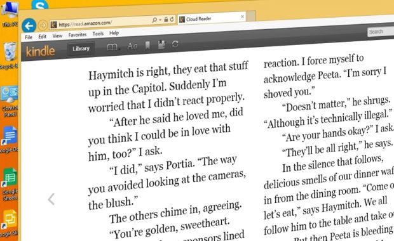
Task: Open the Go To book menu icon
Action: pos(112,47)
